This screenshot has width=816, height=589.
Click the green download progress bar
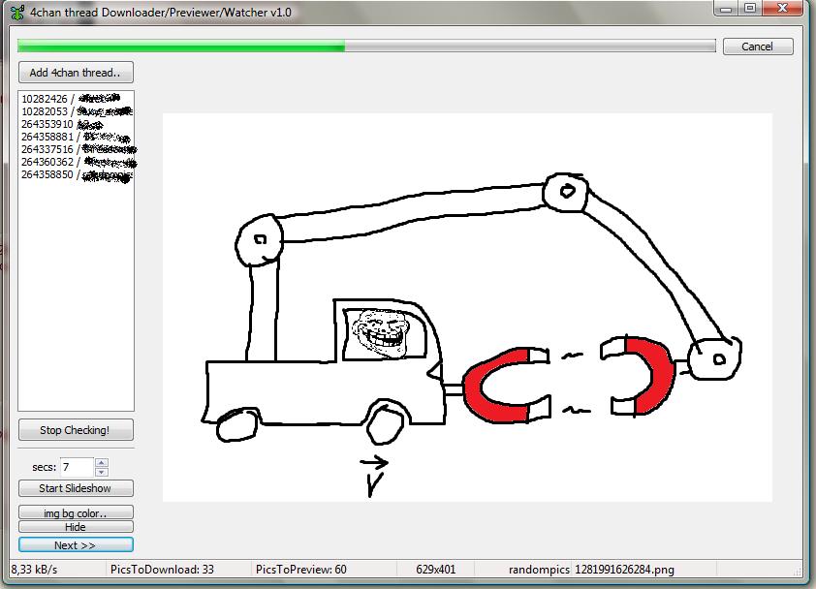tap(366, 46)
